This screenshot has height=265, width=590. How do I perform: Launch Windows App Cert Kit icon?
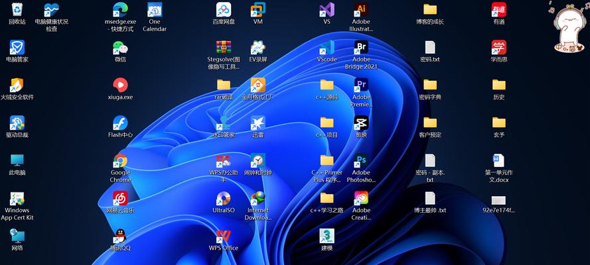pos(17,199)
